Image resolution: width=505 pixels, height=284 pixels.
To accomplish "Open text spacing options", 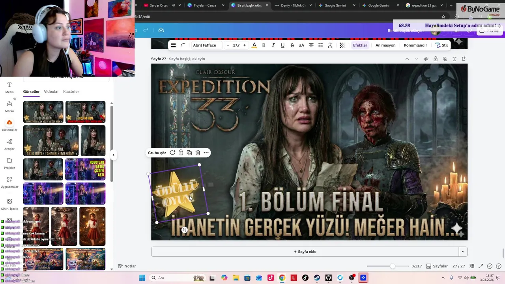I will [x=330, y=45].
